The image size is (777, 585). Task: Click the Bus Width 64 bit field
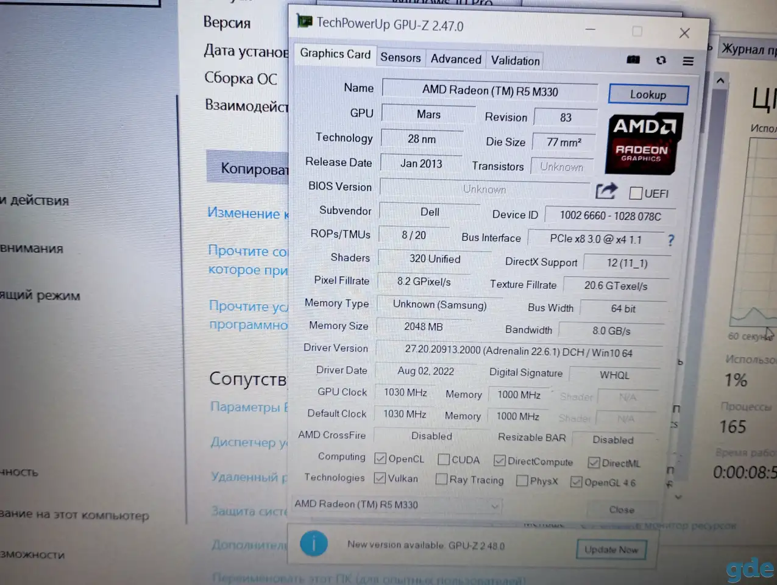click(x=623, y=309)
